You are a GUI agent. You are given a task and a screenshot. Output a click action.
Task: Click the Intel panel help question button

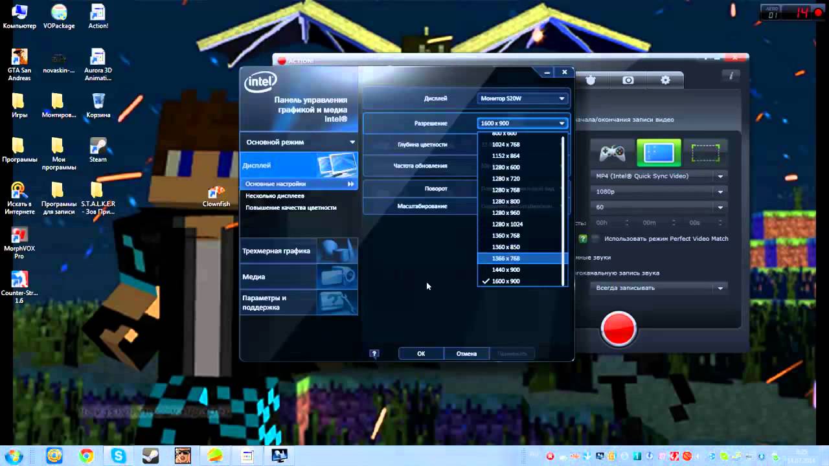(x=374, y=353)
